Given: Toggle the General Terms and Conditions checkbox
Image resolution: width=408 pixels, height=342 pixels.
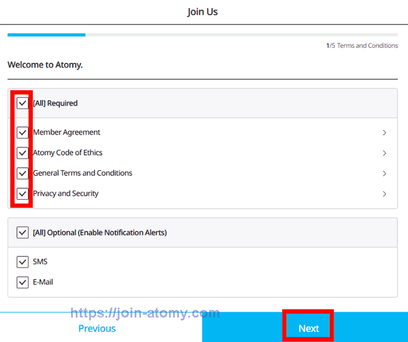Looking at the screenshot, I should [22, 173].
